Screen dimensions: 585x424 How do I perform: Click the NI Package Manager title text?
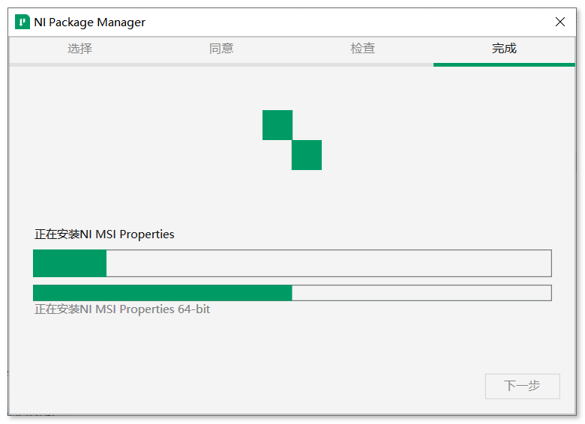click(89, 22)
